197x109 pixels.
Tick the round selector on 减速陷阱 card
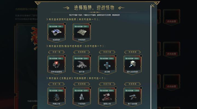pos(65,24)
